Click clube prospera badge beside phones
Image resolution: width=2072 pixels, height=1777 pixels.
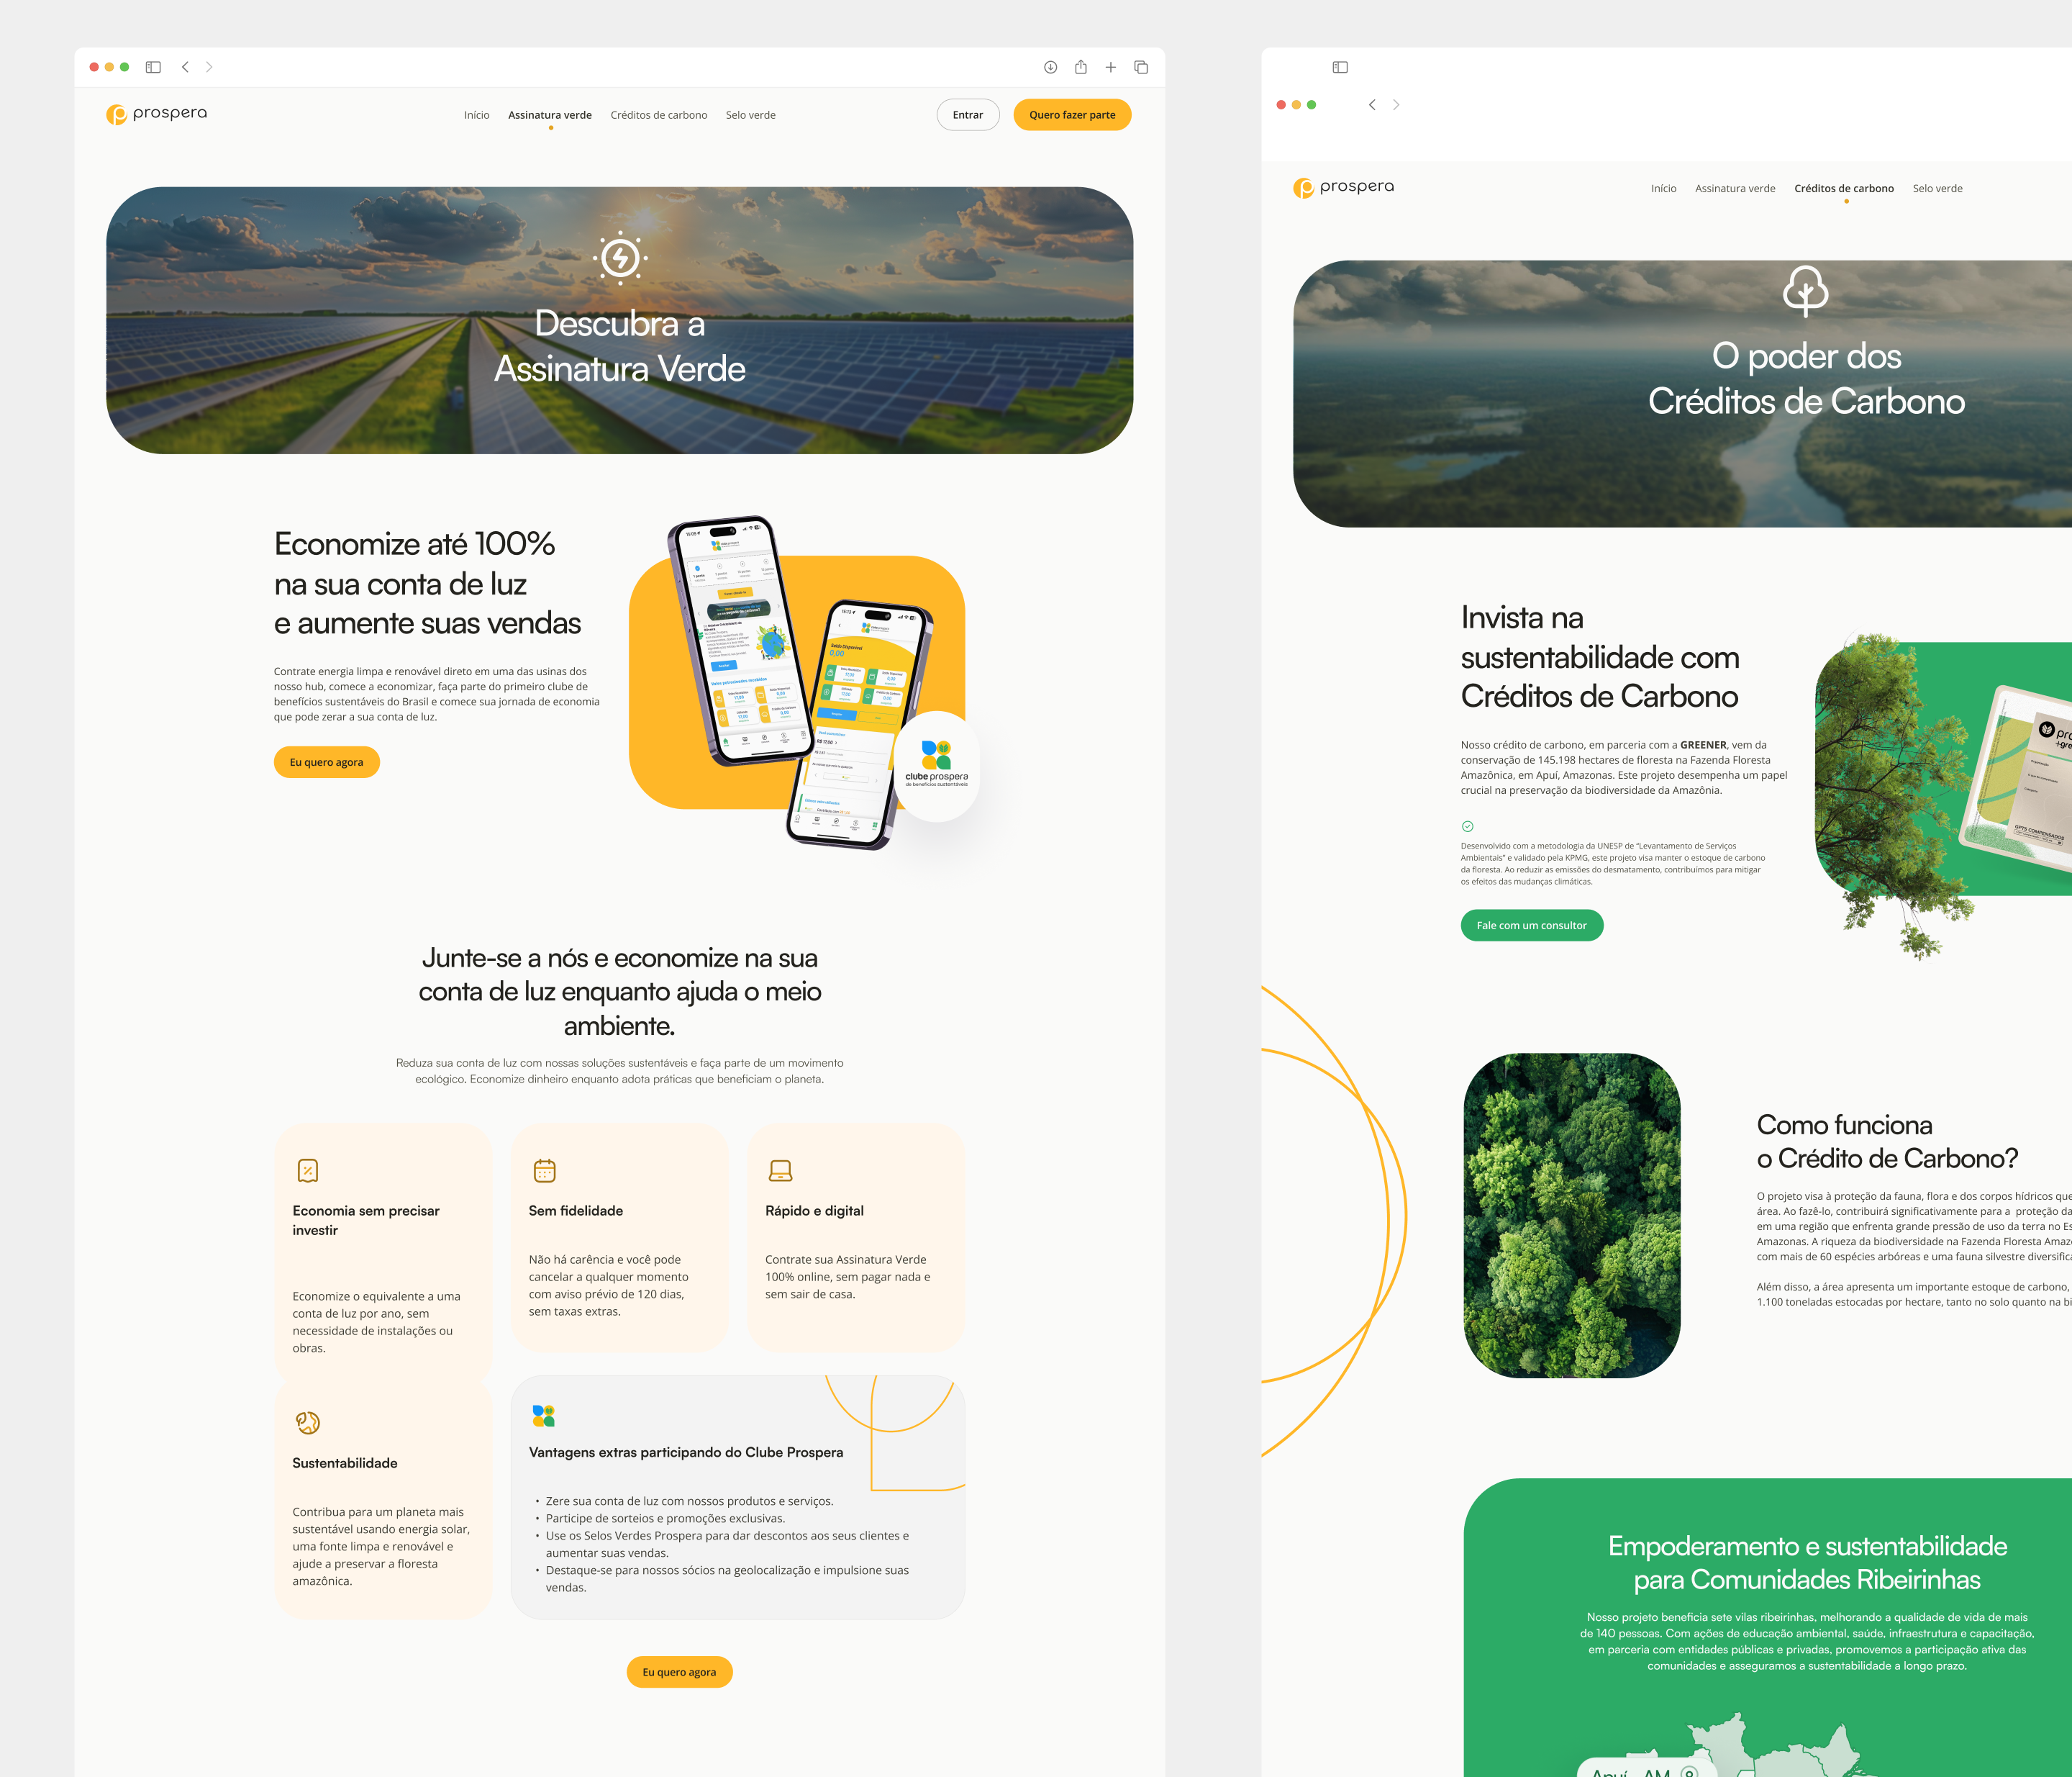point(936,767)
